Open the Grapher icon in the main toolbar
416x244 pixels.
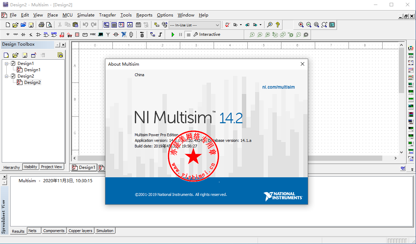click(x=129, y=25)
